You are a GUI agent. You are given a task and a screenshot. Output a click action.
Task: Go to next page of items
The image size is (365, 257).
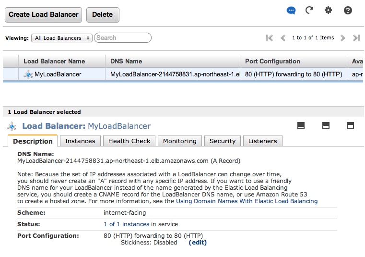coord(342,38)
